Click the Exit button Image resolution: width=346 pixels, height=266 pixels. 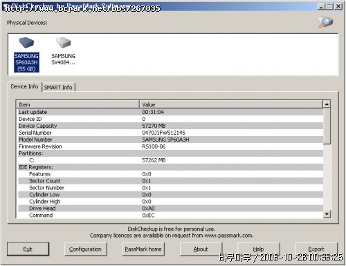pos(28,249)
